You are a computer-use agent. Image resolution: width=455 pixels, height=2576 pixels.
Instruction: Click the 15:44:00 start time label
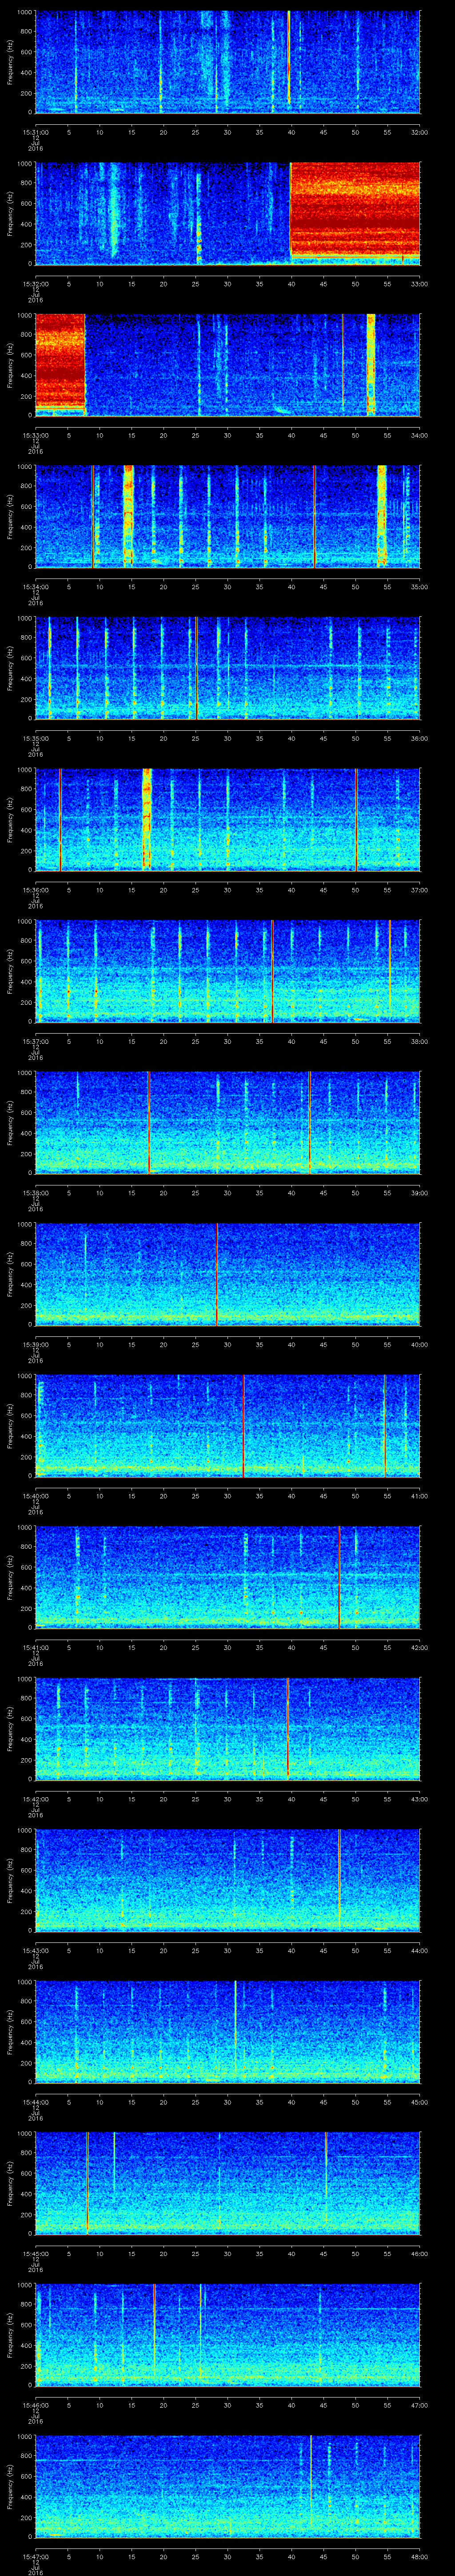[36, 2102]
